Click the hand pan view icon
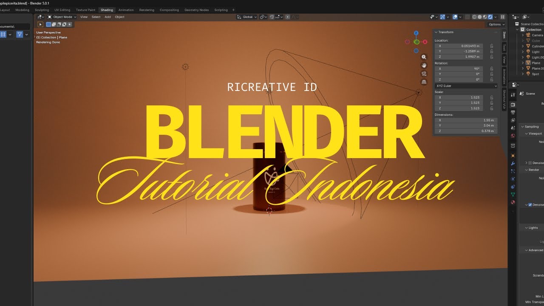544x306 pixels. pyautogui.click(x=424, y=65)
